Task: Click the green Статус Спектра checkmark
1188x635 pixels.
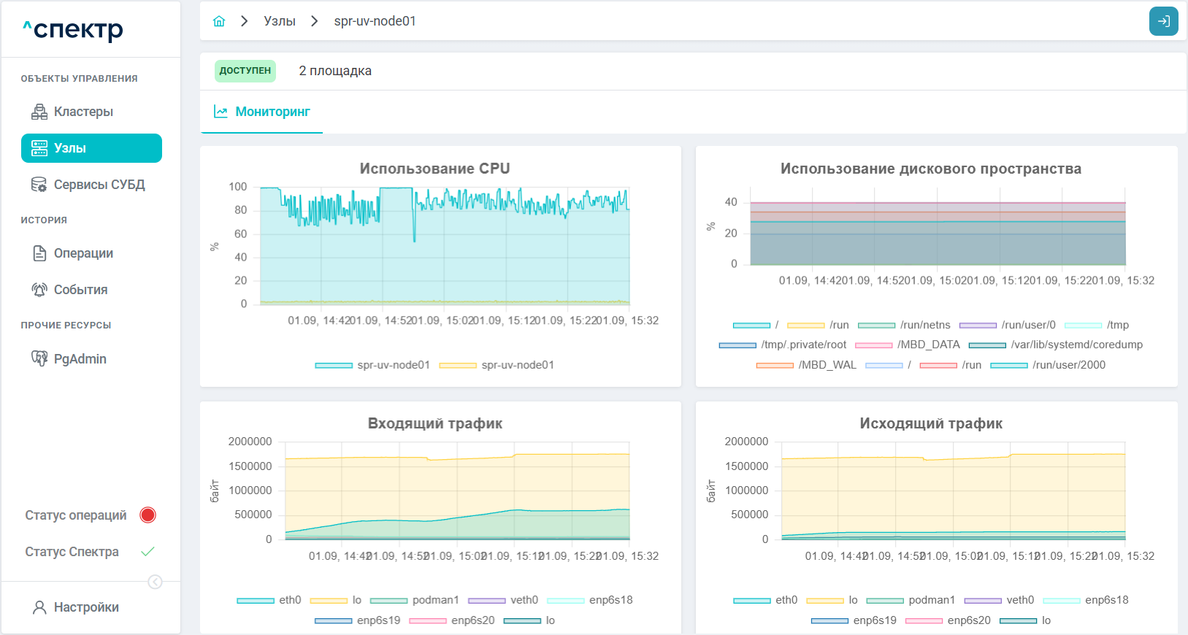Action: tap(147, 552)
